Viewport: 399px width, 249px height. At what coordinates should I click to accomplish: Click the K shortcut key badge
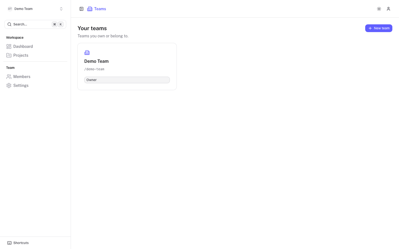pyautogui.click(x=61, y=24)
